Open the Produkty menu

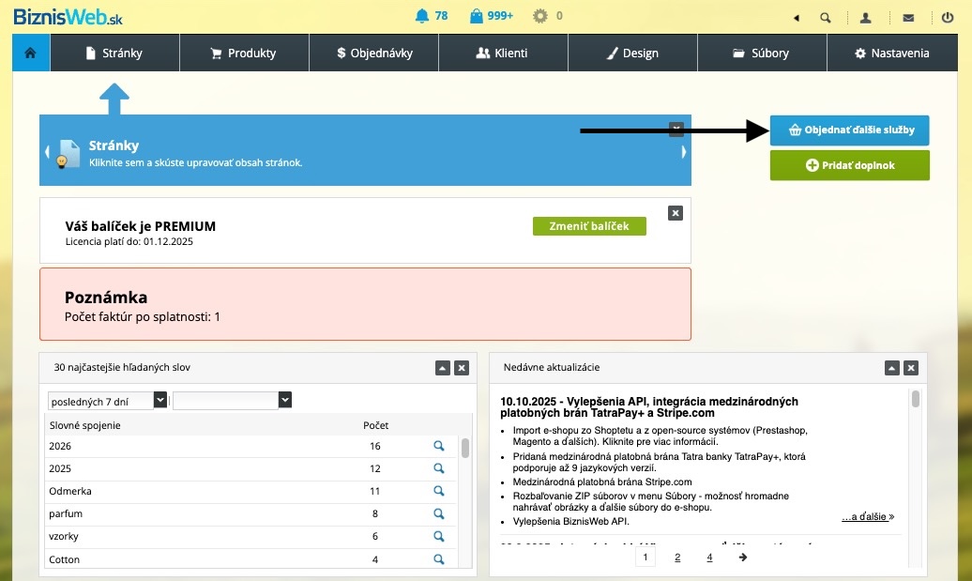(x=243, y=53)
